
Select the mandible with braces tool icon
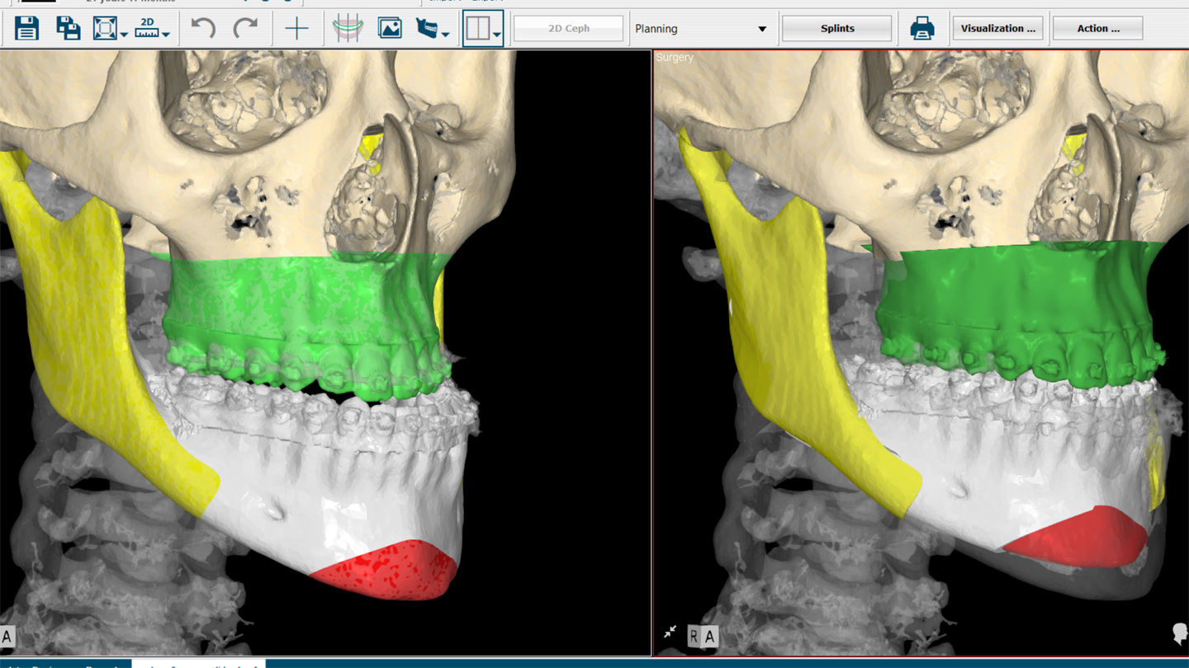pos(426,27)
